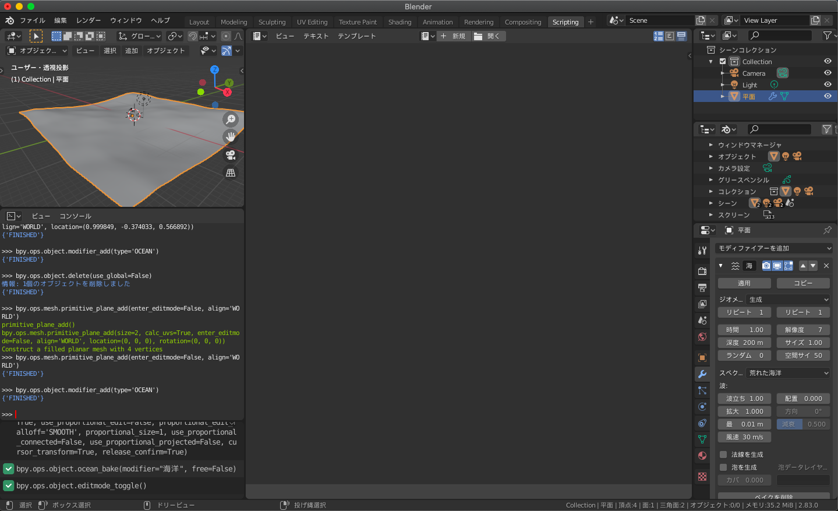The height and width of the screenshot is (511, 838).
Task: Open ファイル menu
Action: [33, 20]
